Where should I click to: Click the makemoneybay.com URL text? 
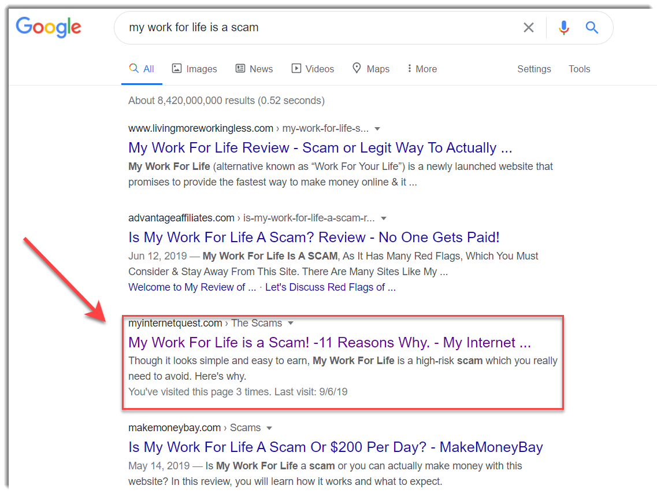click(175, 428)
